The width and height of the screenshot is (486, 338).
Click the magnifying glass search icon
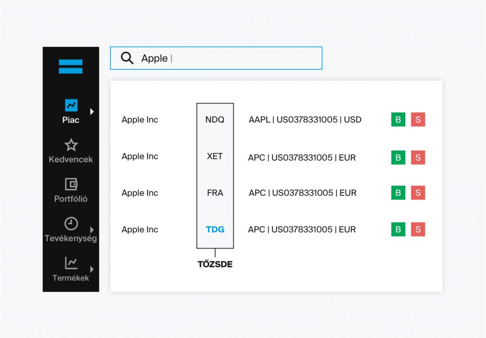click(127, 58)
